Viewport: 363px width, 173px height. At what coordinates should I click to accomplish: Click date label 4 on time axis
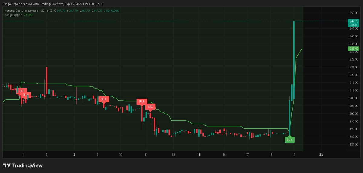tap(23, 155)
